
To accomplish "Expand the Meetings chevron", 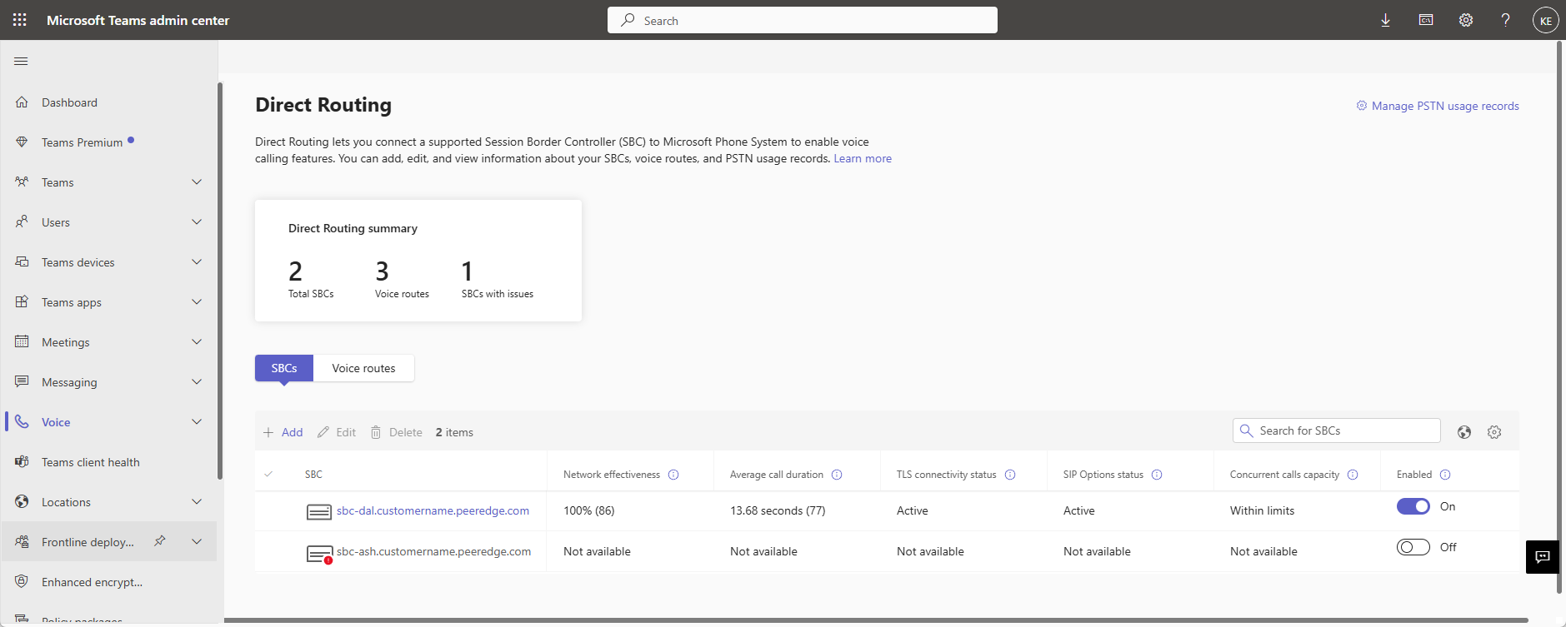I will tap(197, 342).
